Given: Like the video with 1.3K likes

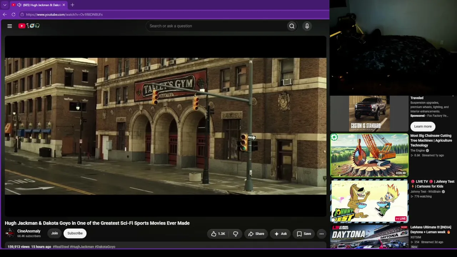Looking at the screenshot, I should point(218,234).
